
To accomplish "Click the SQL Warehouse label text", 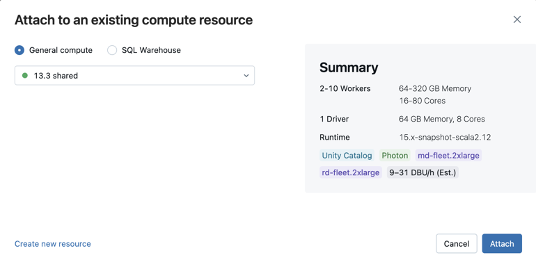I will pyautogui.click(x=151, y=50).
